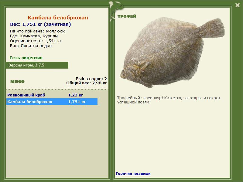Click the Общий вес: 2,98 кг total
The image size is (243, 182).
click(87, 83)
